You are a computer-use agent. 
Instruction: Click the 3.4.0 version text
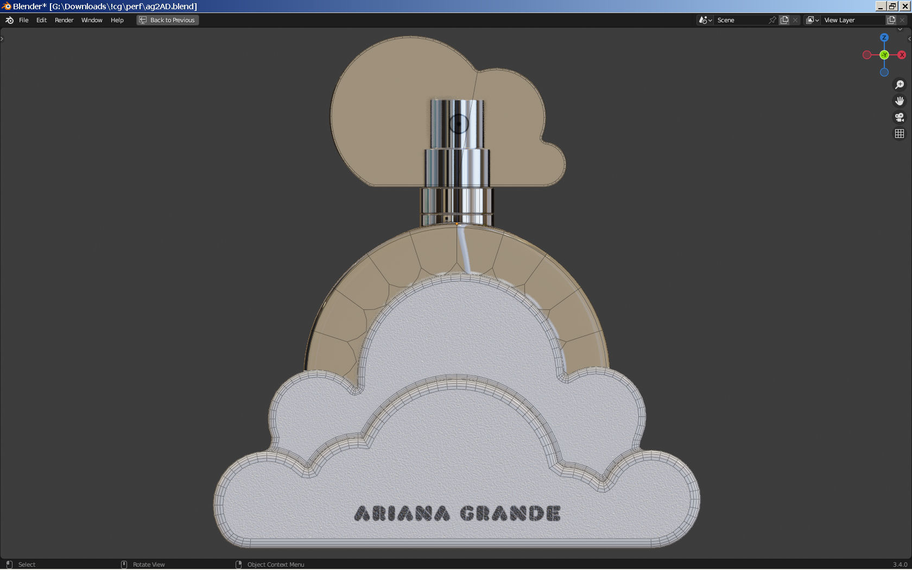900,565
